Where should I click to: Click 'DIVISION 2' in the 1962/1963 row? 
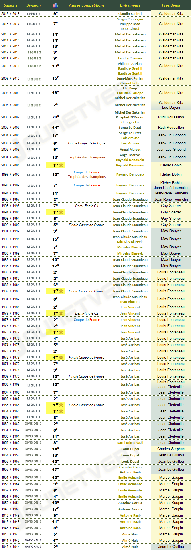tap(33, 424)
